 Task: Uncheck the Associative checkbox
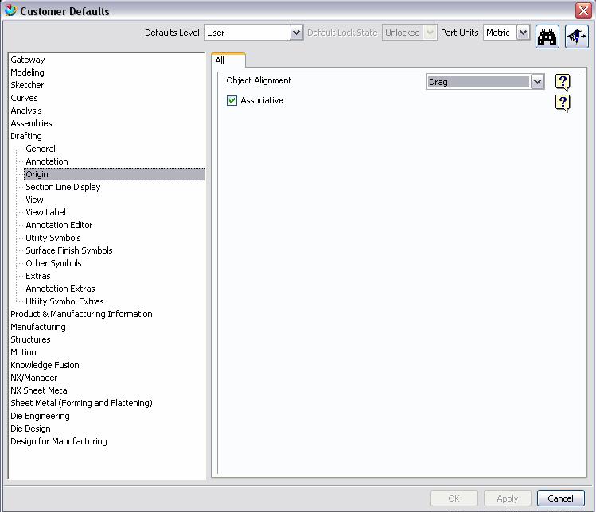point(232,101)
